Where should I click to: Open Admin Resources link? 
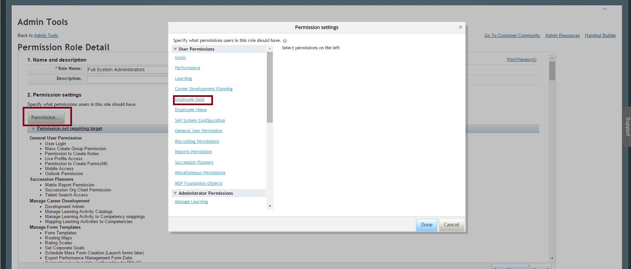click(562, 36)
